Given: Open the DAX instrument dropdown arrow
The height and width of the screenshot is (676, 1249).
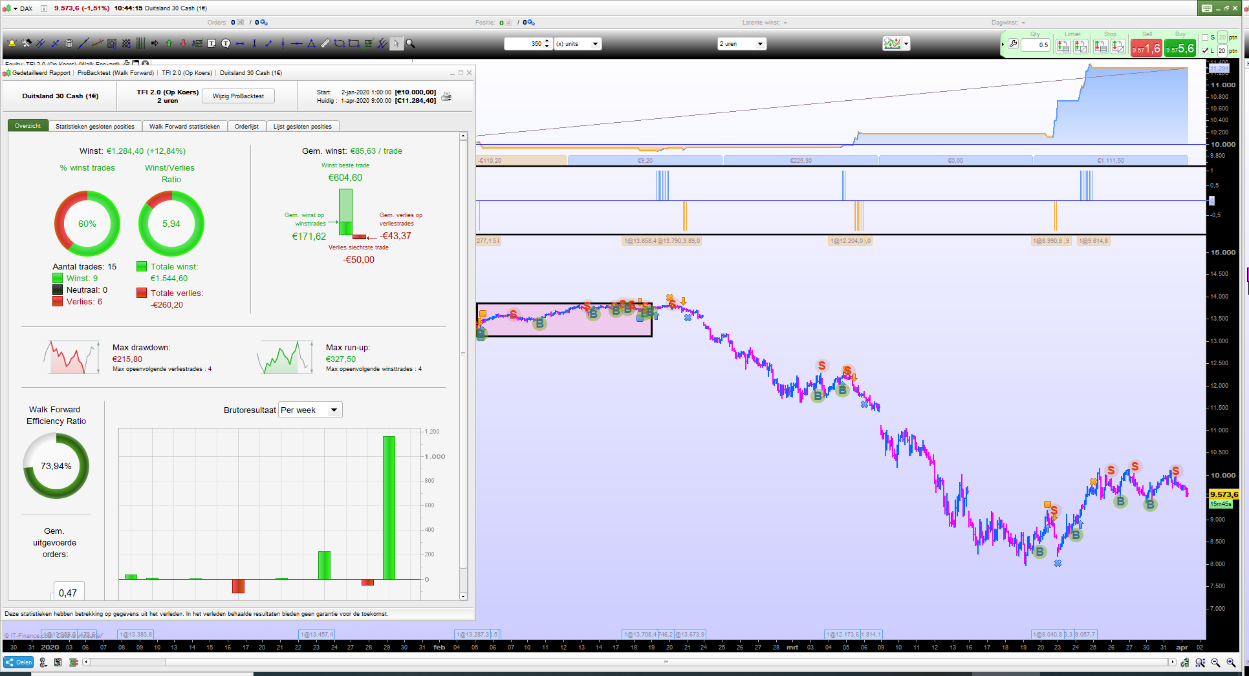Looking at the screenshot, I should tap(15, 8).
